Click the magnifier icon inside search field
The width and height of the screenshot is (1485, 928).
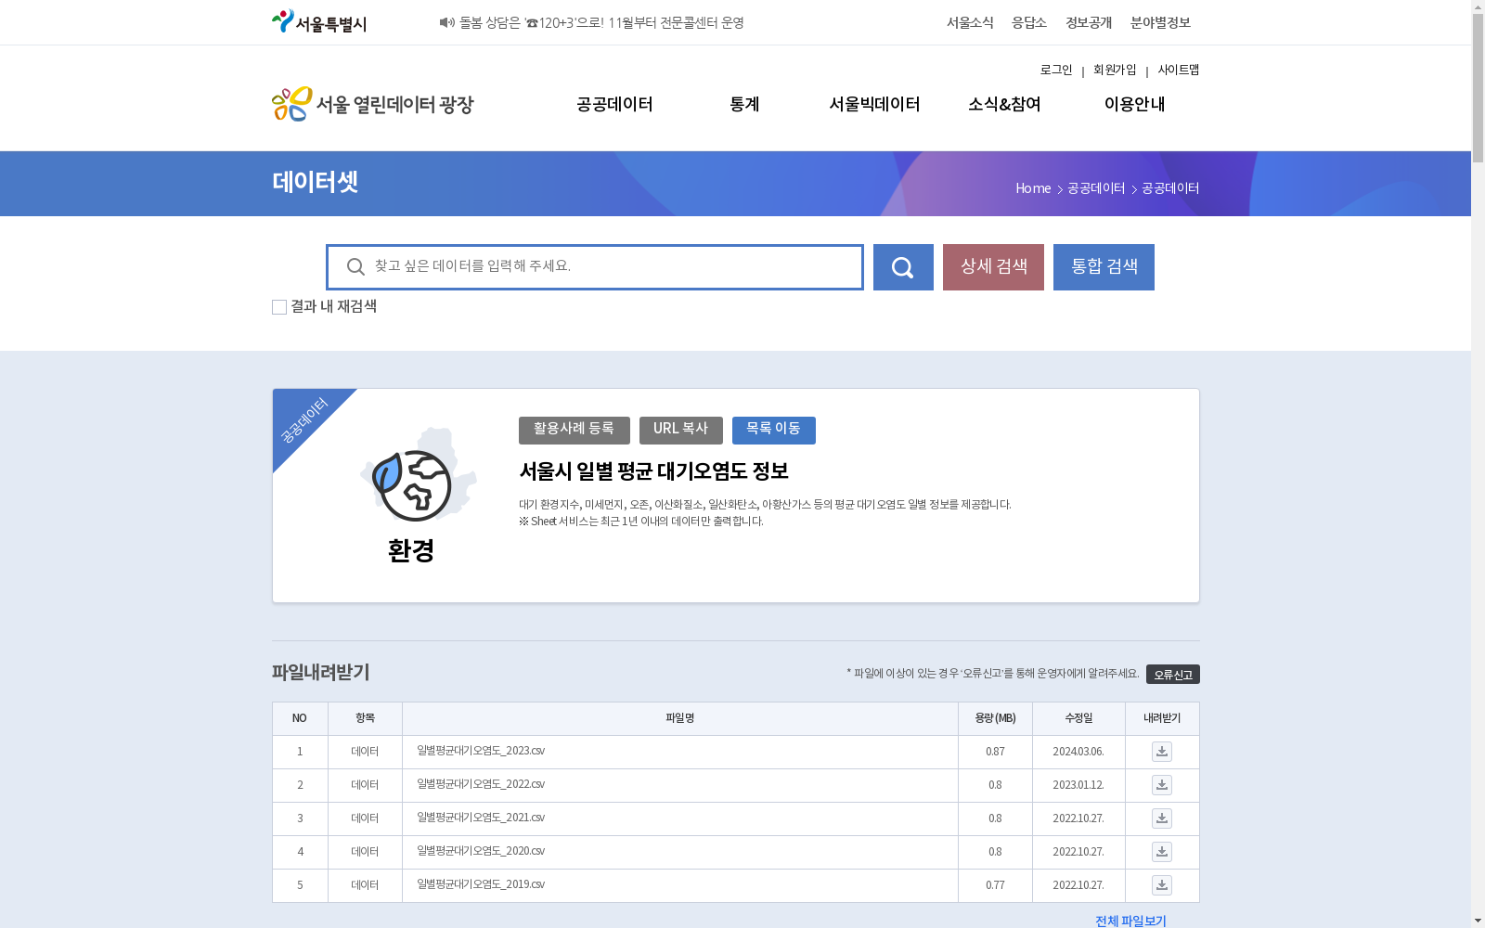click(355, 267)
